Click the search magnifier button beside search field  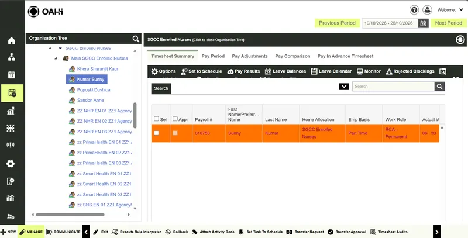click(440, 87)
